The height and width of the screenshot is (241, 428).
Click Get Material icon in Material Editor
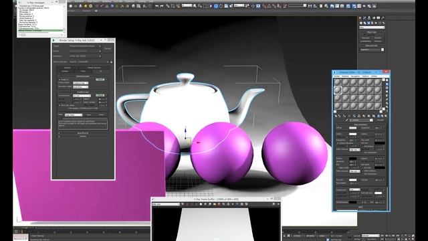336,116
